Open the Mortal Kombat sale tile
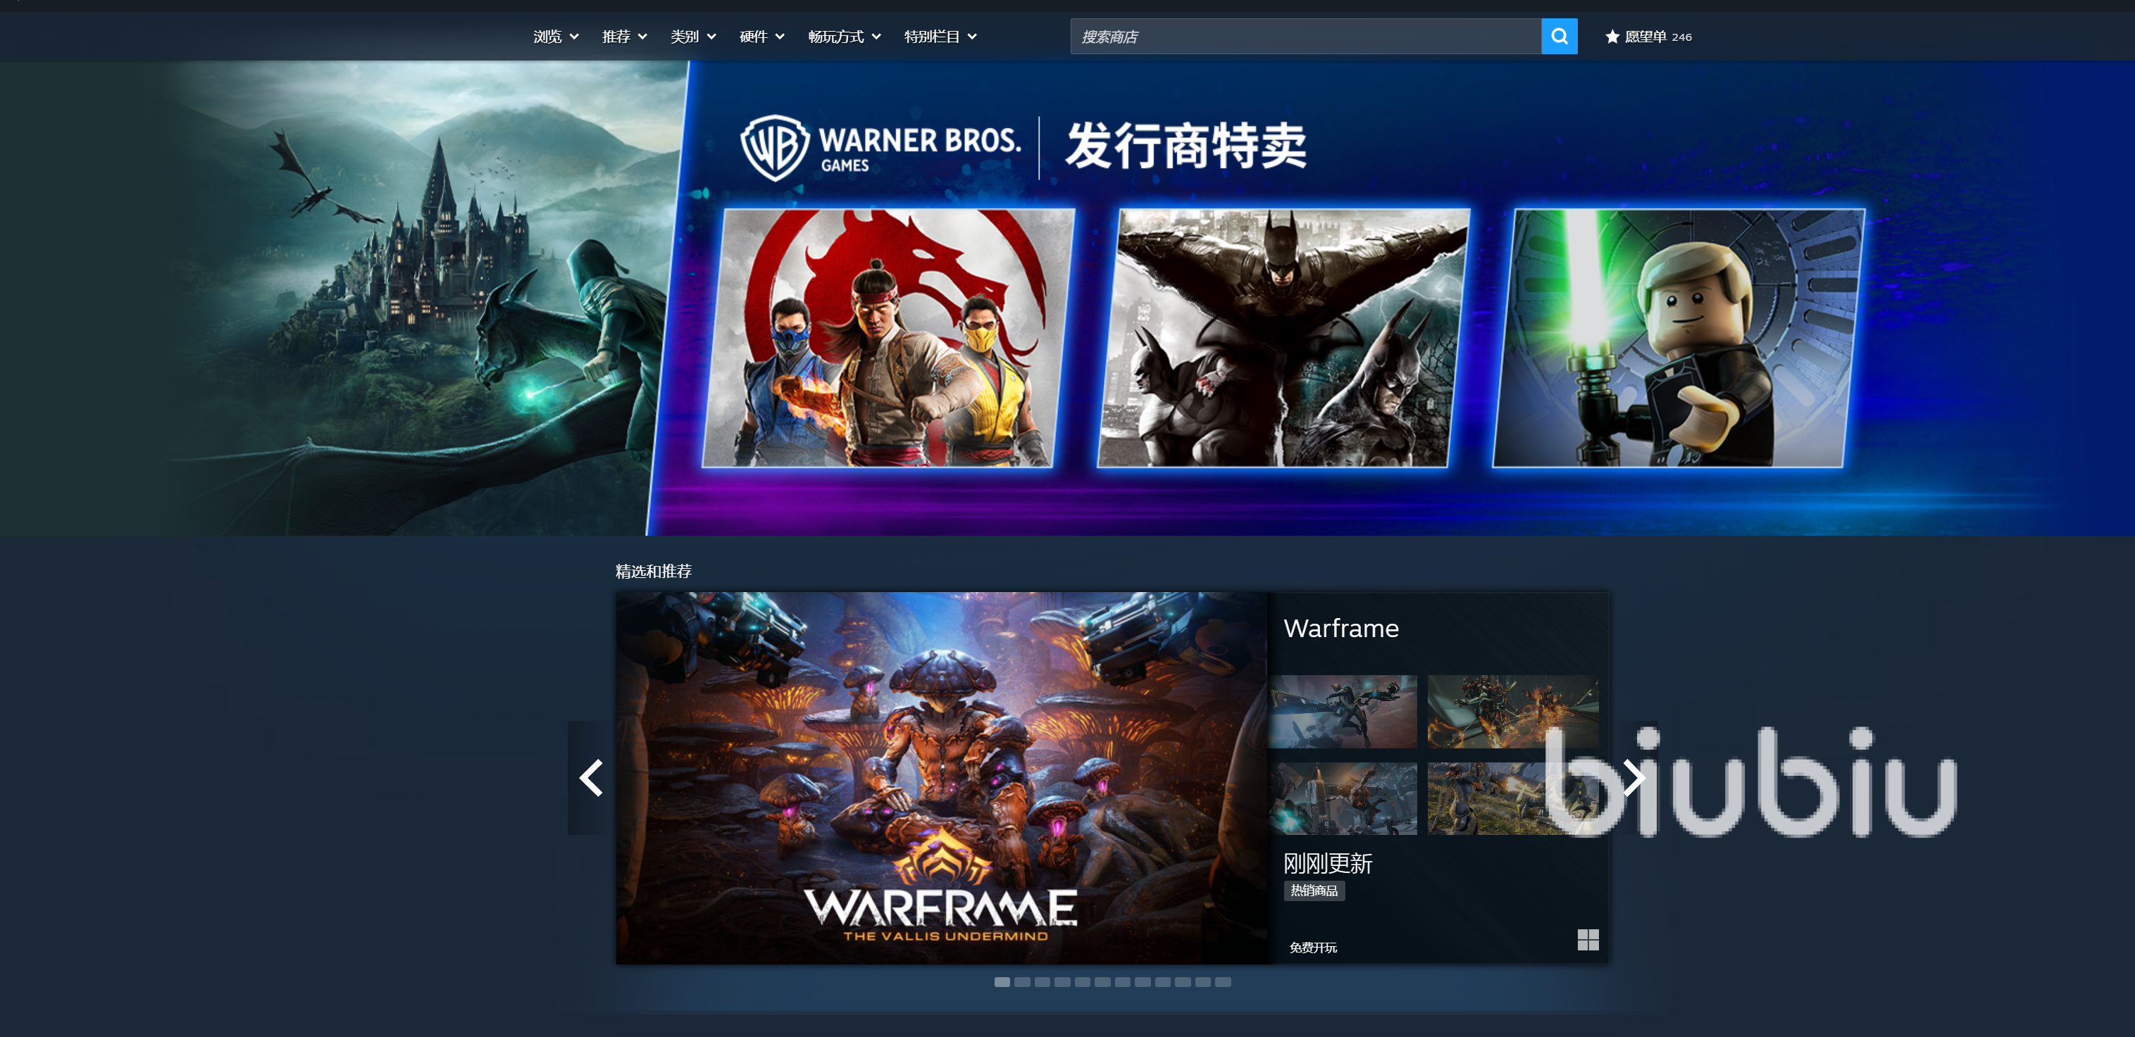Image resolution: width=2135 pixels, height=1037 pixels. [888, 338]
